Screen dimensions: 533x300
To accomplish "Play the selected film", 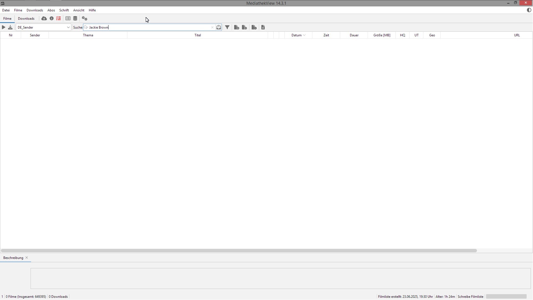I will coord(4,27).
